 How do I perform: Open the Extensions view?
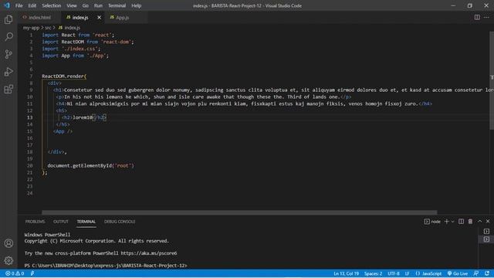[8, 90]
